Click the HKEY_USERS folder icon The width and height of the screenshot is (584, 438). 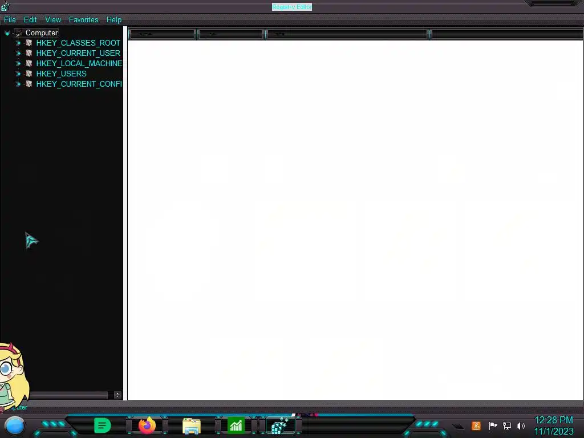[29, 74]
